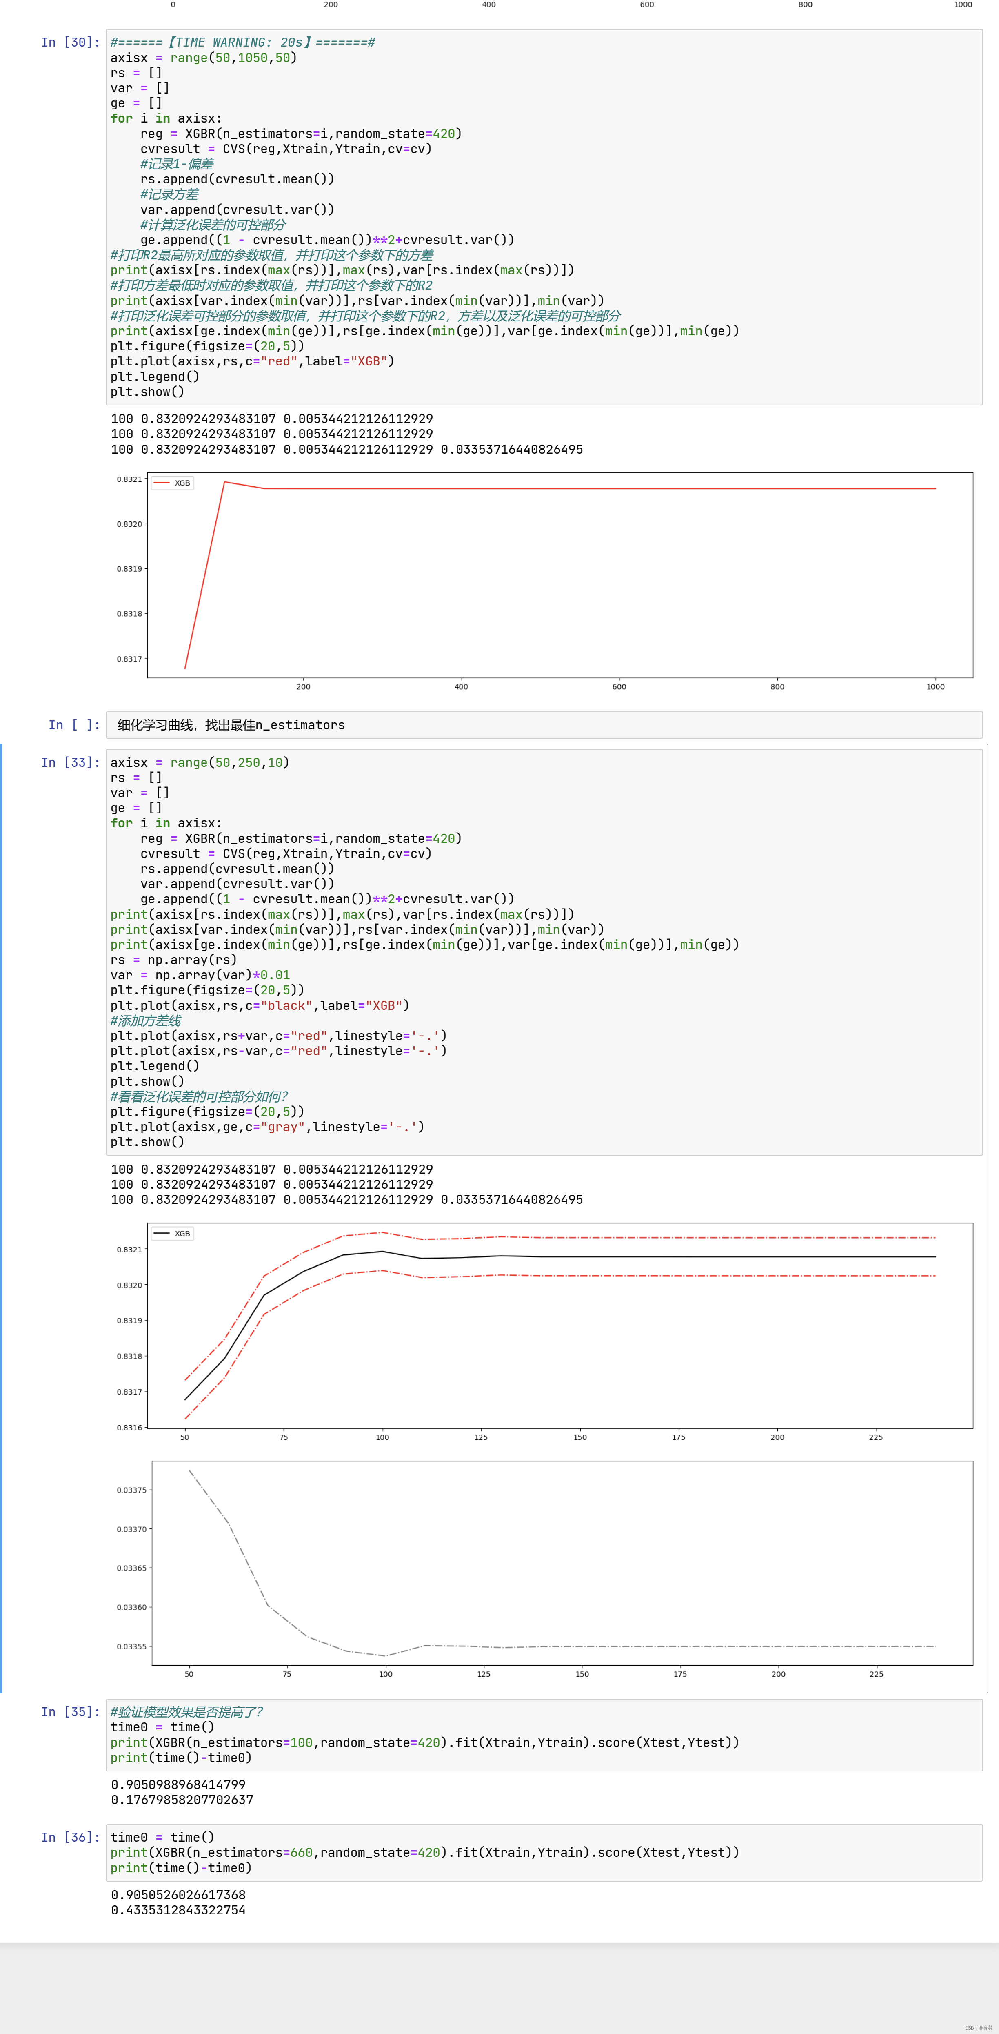The height and width of the screenshot is (2034, 999).
Task: Click the #记录1-偏差 comment in cell 30
Action: [x=177, y=164]
